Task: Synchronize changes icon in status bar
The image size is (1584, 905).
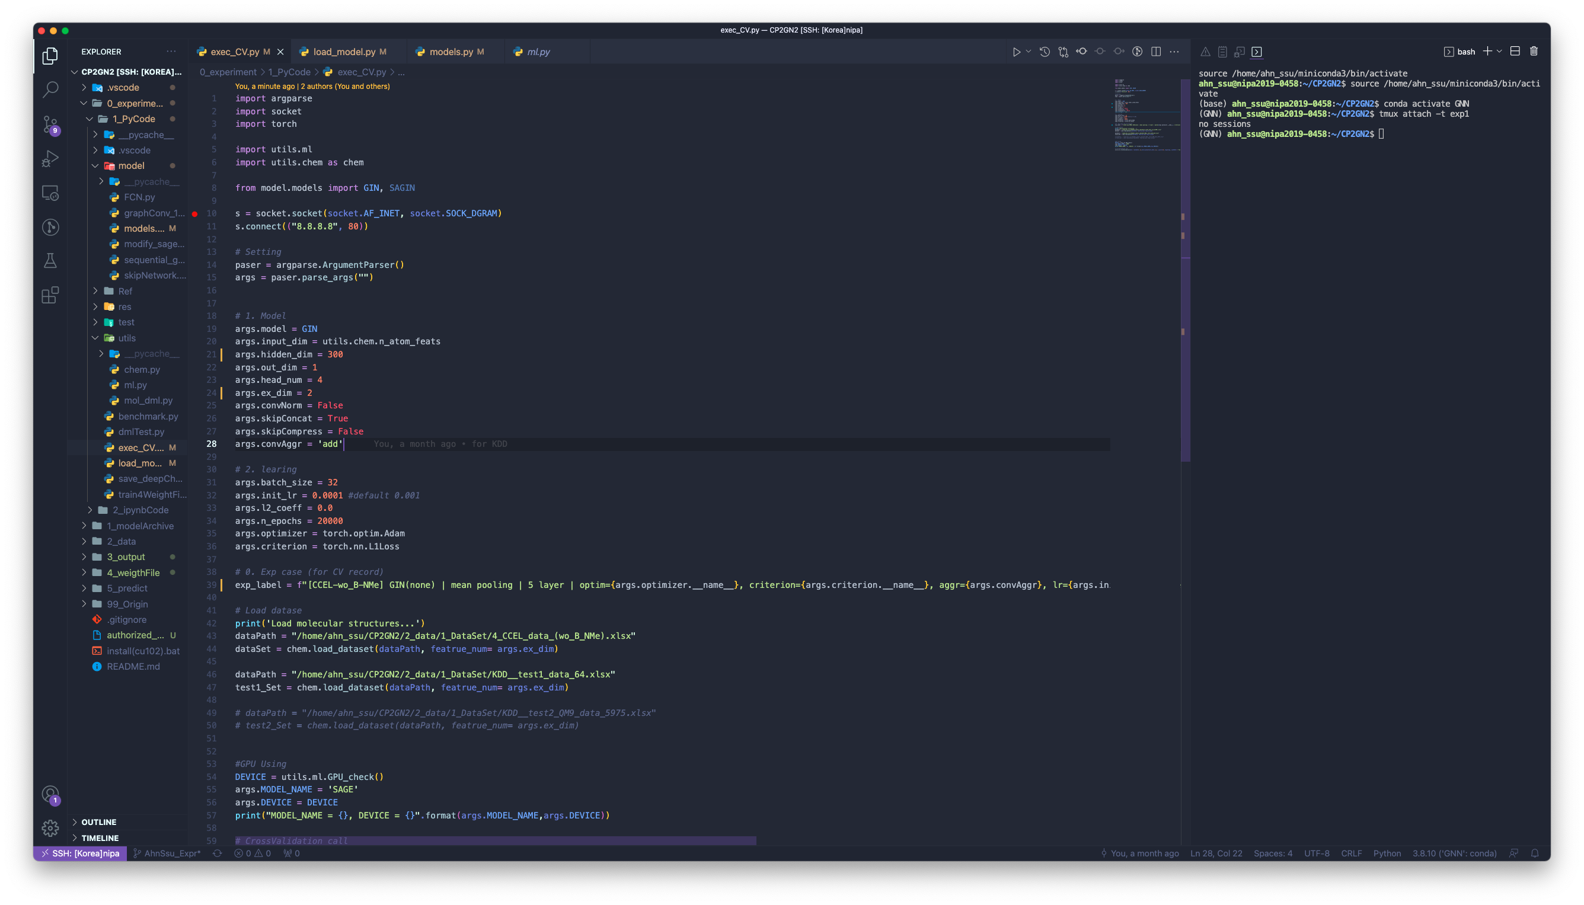Action: (x=217, y=853)
